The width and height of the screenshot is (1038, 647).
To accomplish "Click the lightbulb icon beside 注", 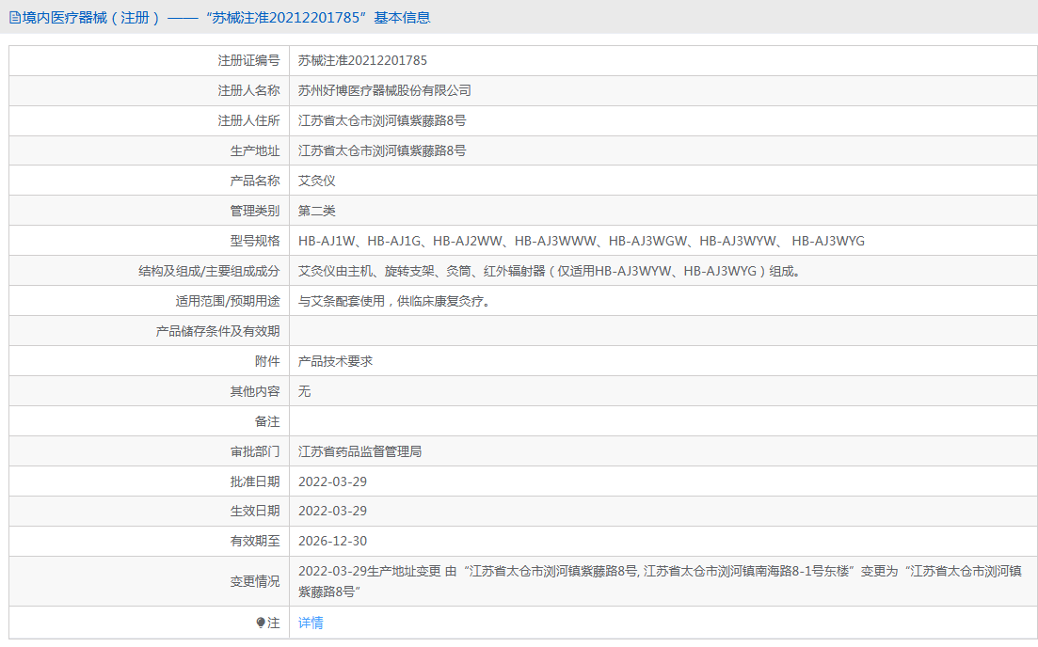I will tap(261, 623).
